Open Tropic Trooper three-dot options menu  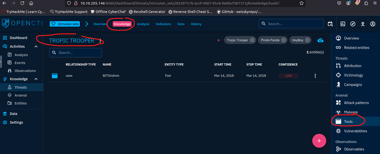coord(100,41)
